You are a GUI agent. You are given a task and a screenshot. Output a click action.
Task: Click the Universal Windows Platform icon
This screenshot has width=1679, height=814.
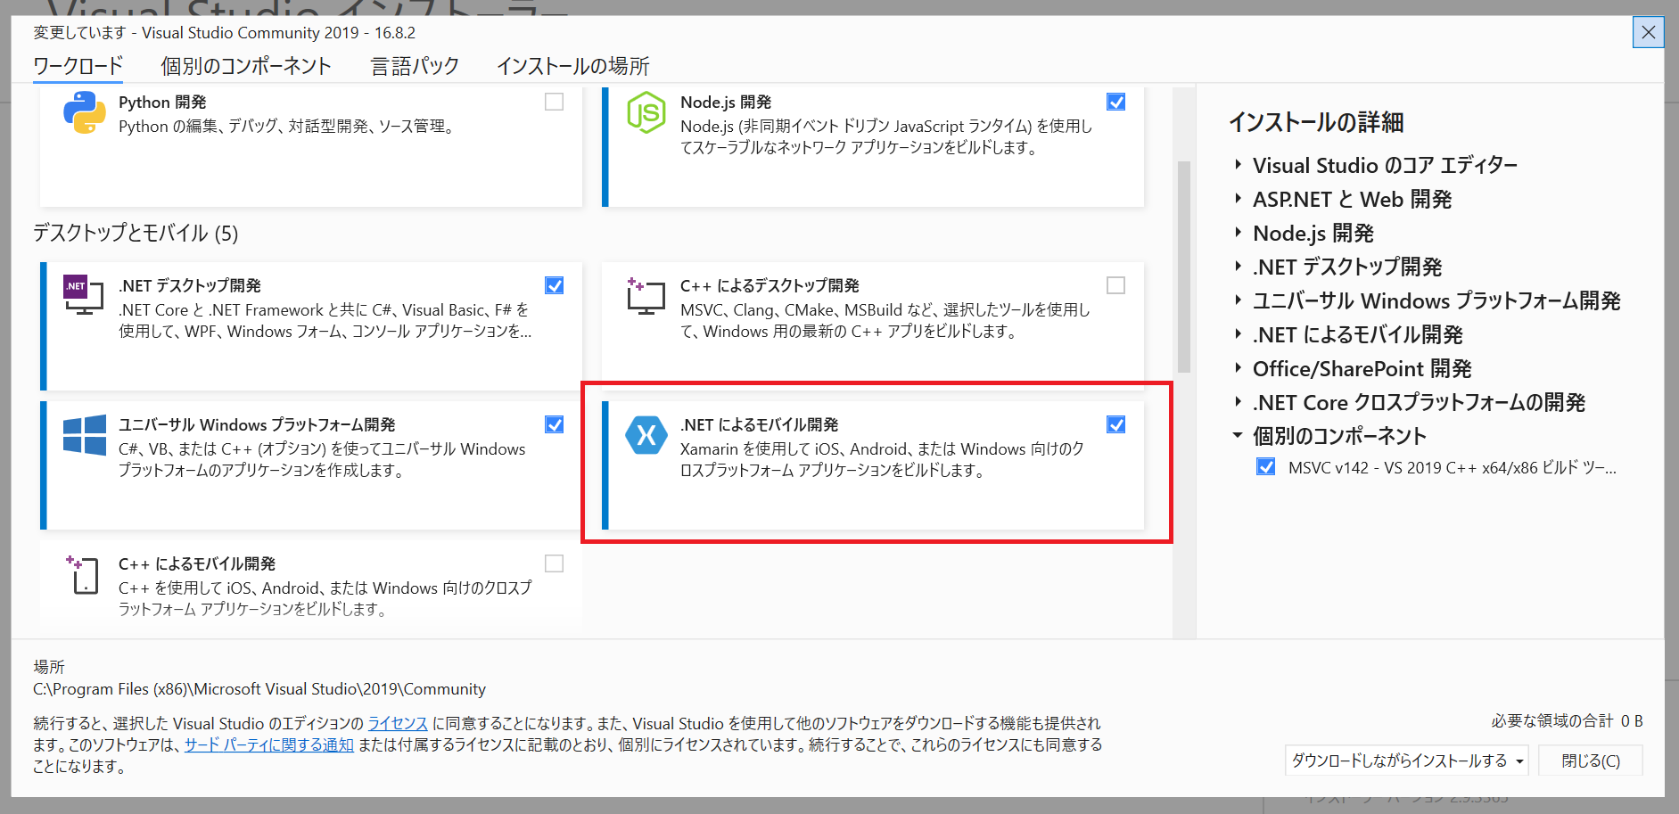click(85, 435)
